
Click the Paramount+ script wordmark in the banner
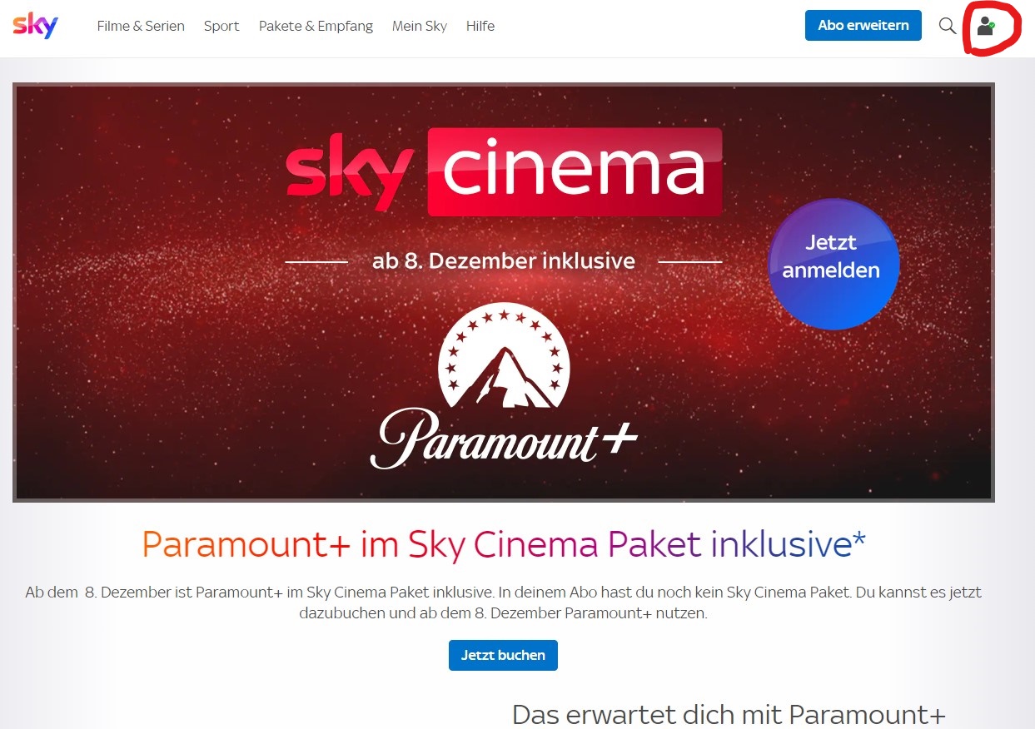pos(504,438)
